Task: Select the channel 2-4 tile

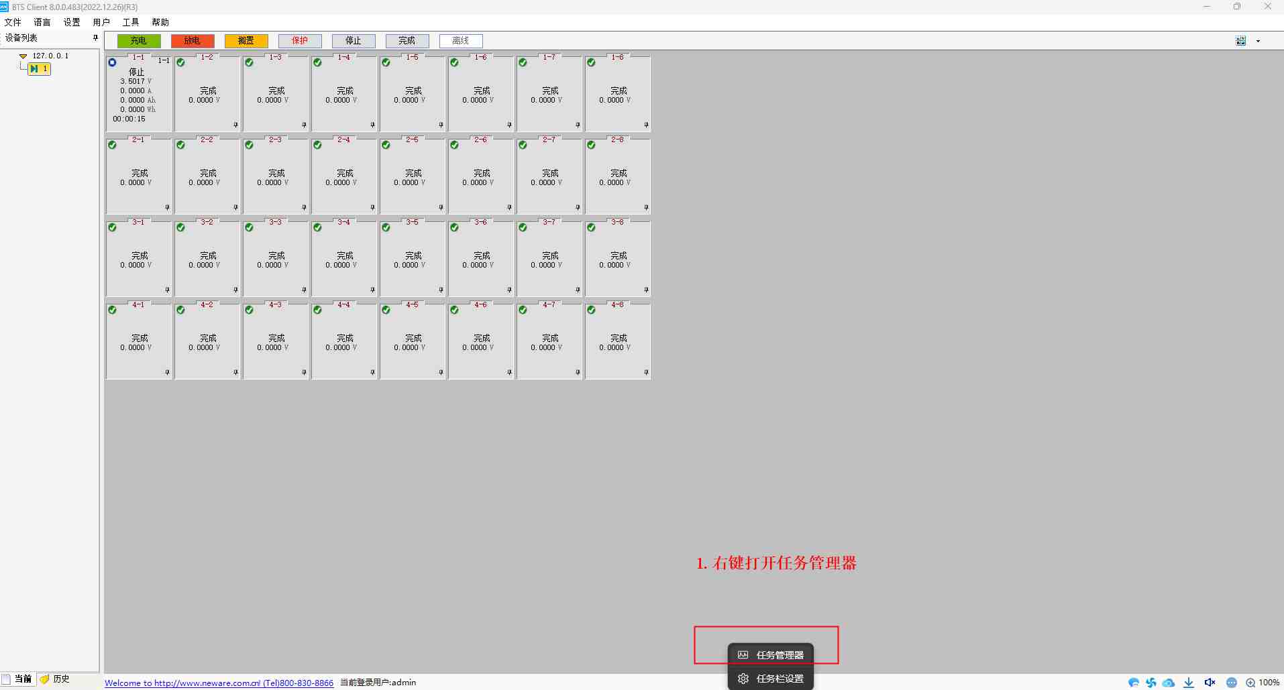Action: click(344, 176)
